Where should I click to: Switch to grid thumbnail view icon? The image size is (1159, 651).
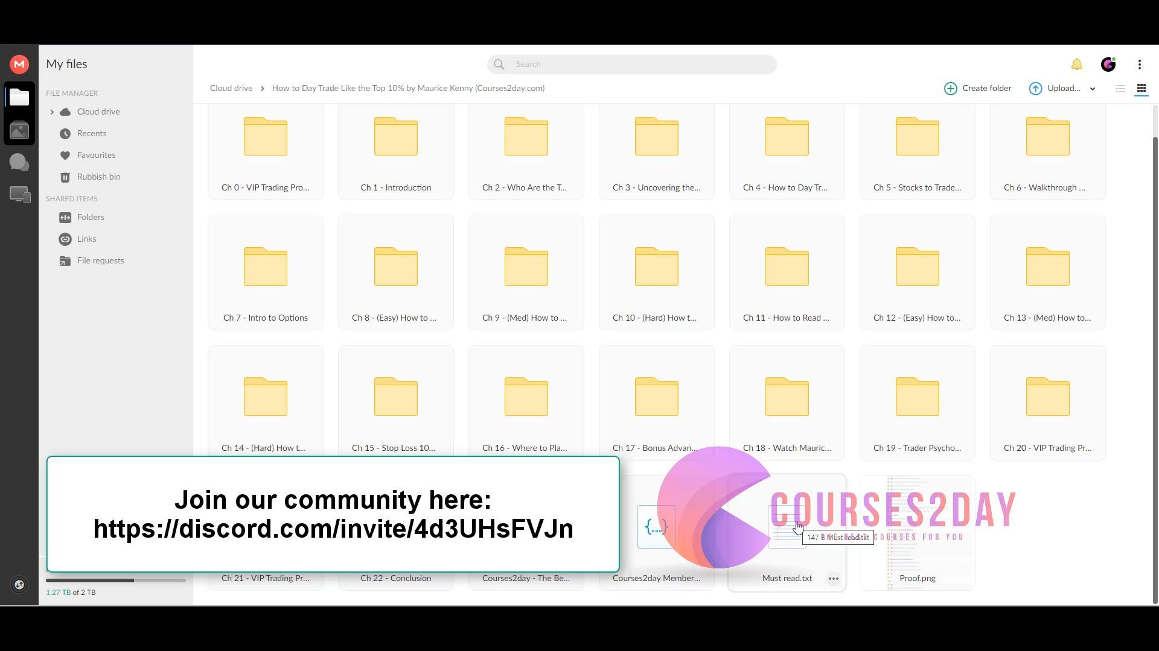click(x=1141, y=89)
